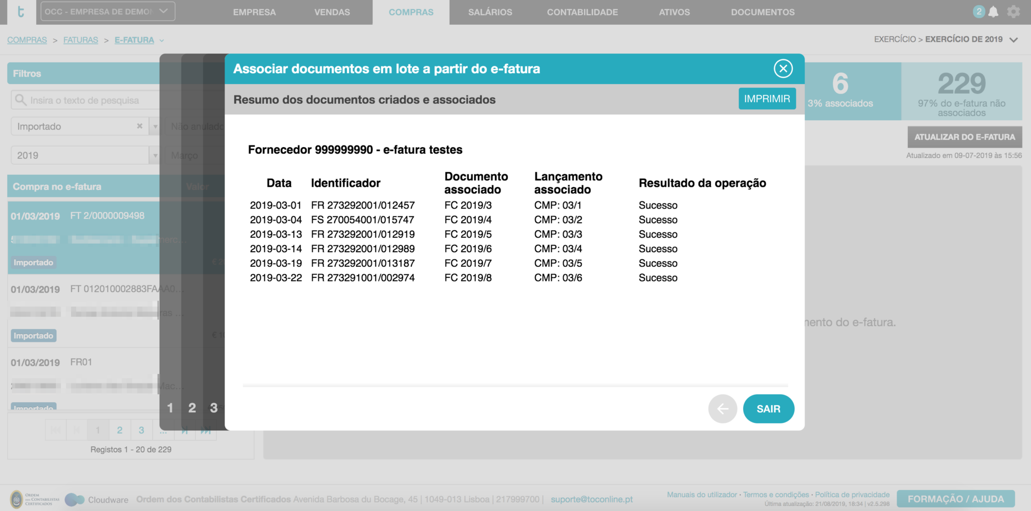Click the FORMAÇÃO / AJUDA button
This screenshot has width=1031, height=511.
[x=955, y=499]
